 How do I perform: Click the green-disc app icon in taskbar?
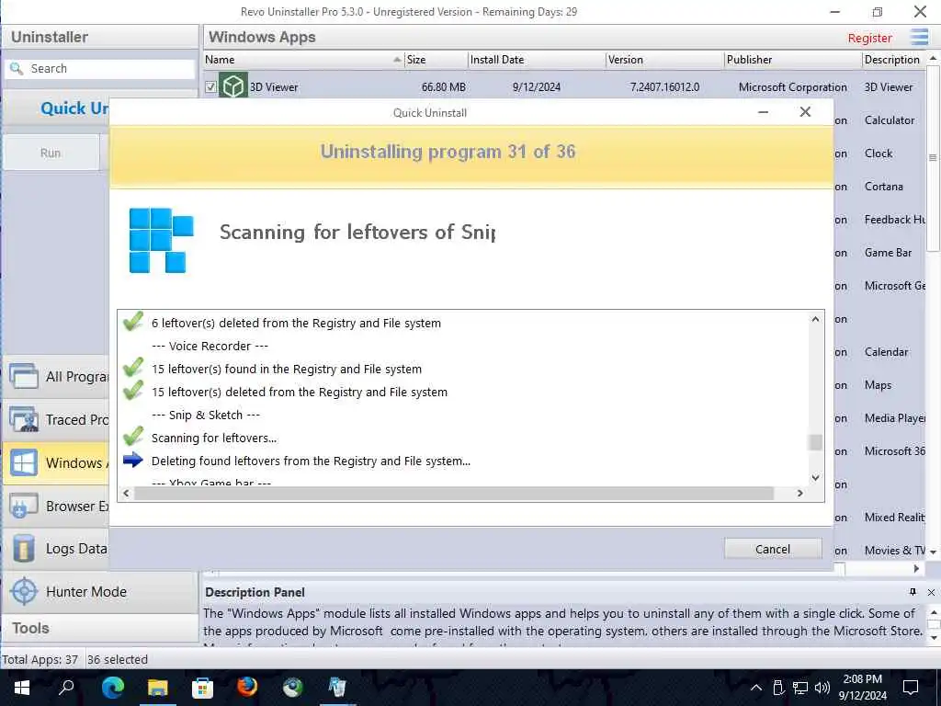pos(293,688)
